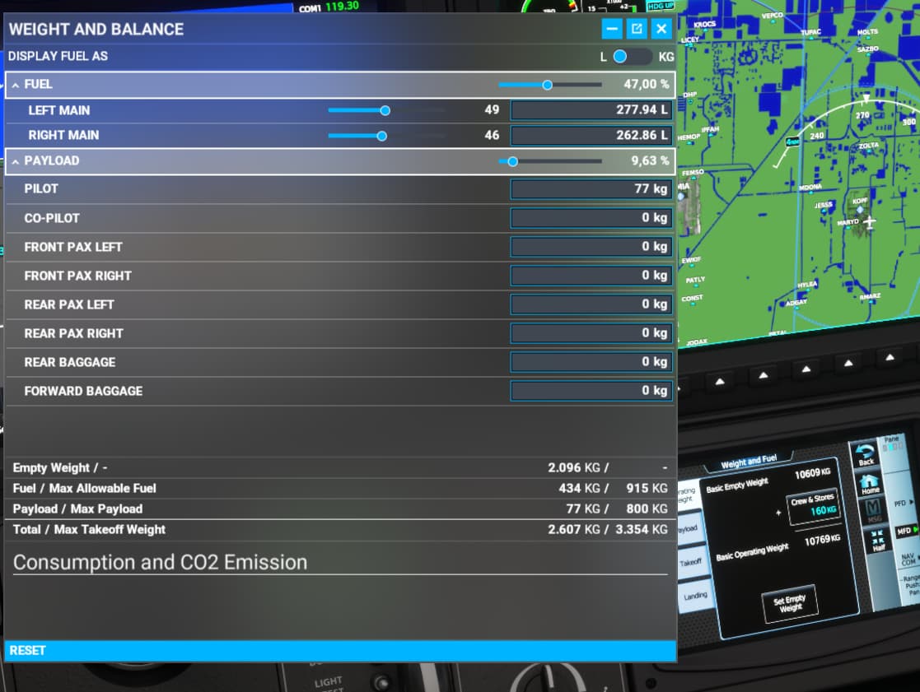This screenshot has width=920, height=692.
Task: Edit the REAR PAX LEFT weight field
Action: [591, 304]
